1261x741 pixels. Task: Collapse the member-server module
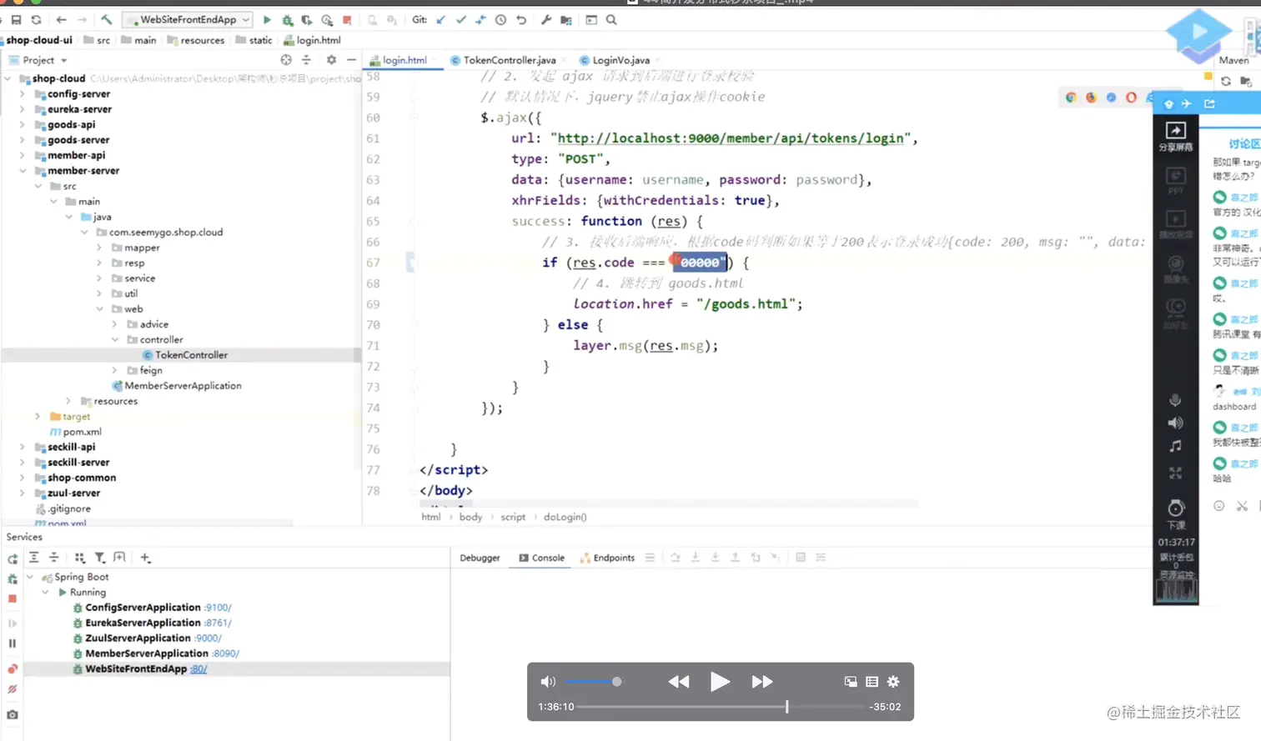click(23, 171)
